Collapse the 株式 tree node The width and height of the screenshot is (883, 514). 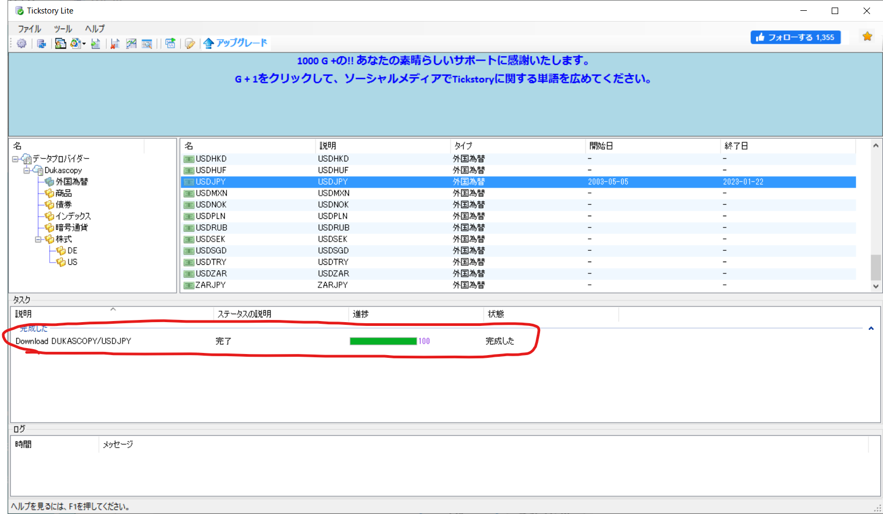point(38,239)
